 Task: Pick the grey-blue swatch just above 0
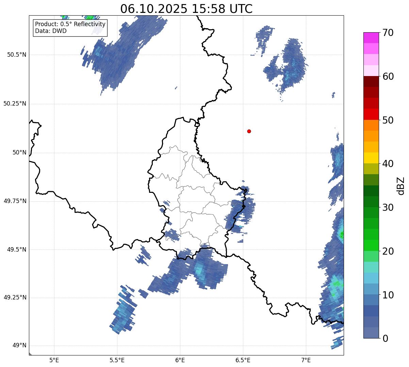[x=371, y=333]
